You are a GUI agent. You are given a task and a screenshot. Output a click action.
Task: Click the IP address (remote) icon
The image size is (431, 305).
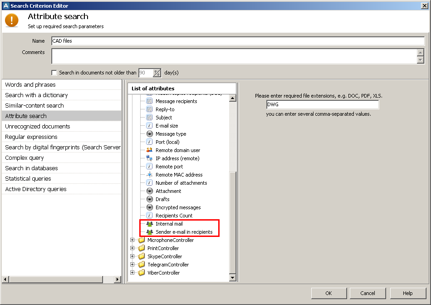coord(149,158)
